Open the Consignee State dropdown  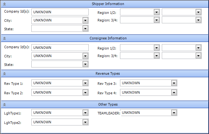85,64
